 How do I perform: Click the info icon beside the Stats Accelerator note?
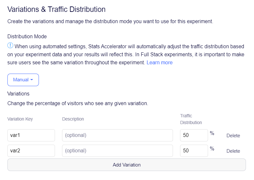click(10, 46)
